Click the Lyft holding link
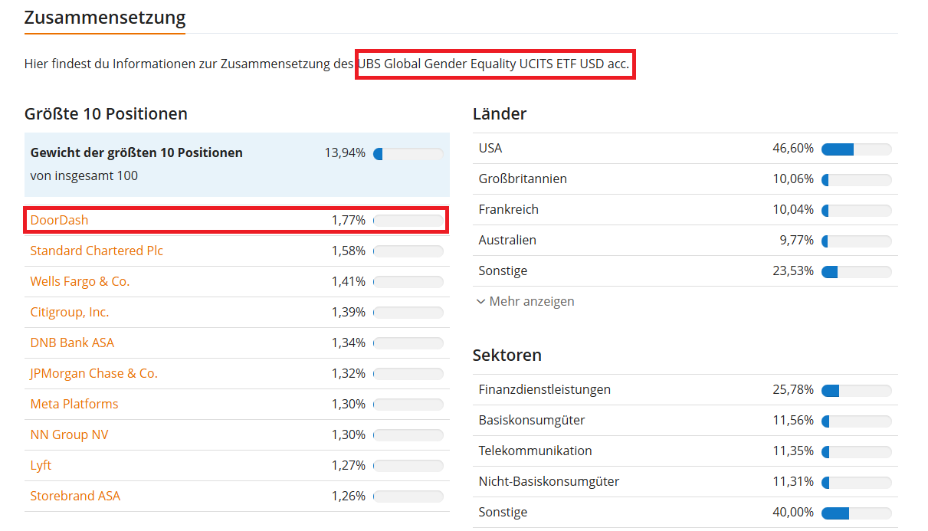Screen dimensions: 928x531 tap(41, 465)
